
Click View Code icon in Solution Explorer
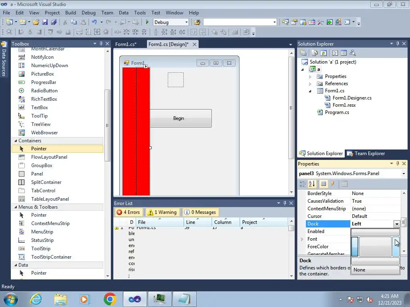[335, 53]
